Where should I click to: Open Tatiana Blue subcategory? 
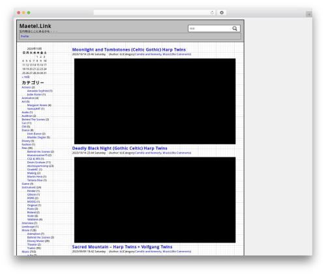point(35,180)
